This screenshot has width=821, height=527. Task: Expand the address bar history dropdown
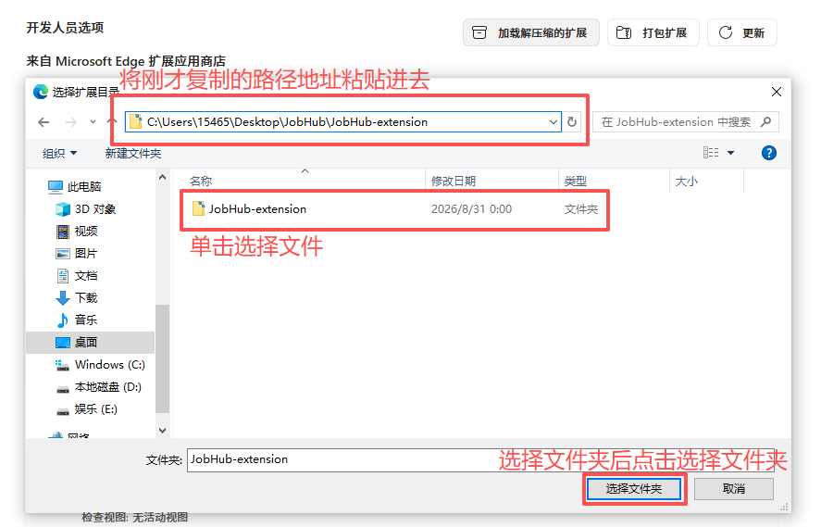tap(553, 122)
